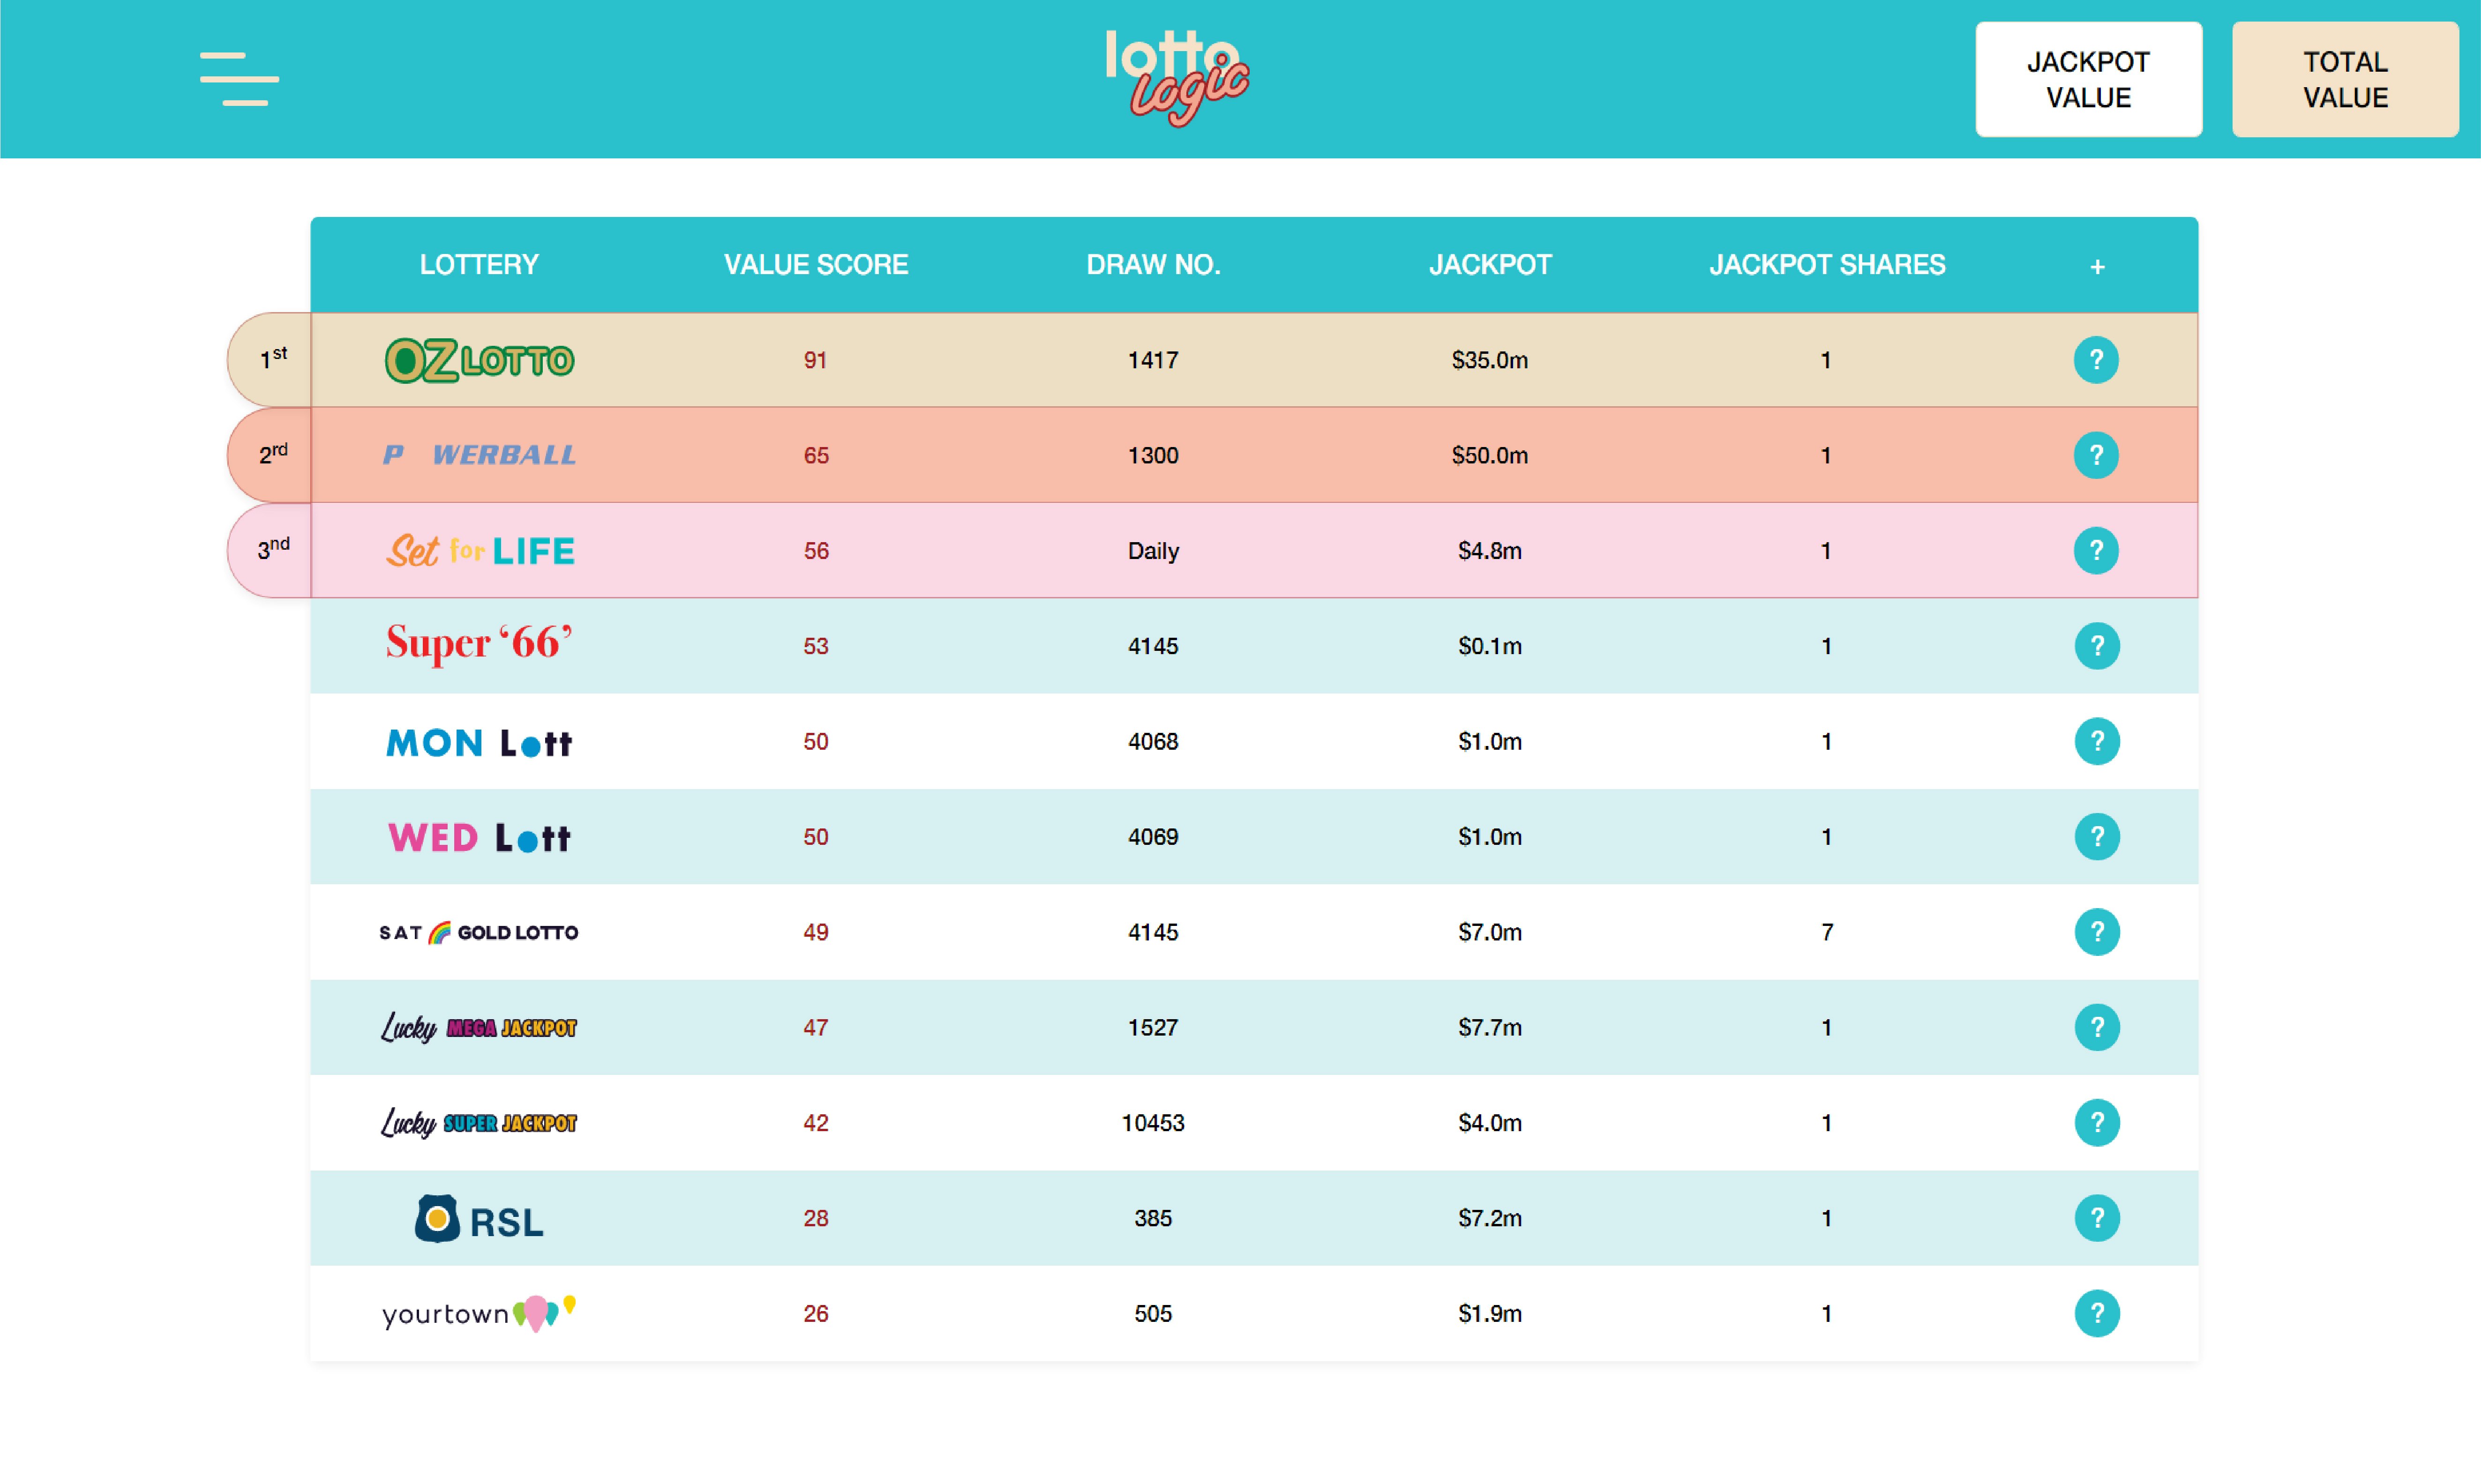Select the Powerball logo
2481x1484 pixels.
pos(478,455)
